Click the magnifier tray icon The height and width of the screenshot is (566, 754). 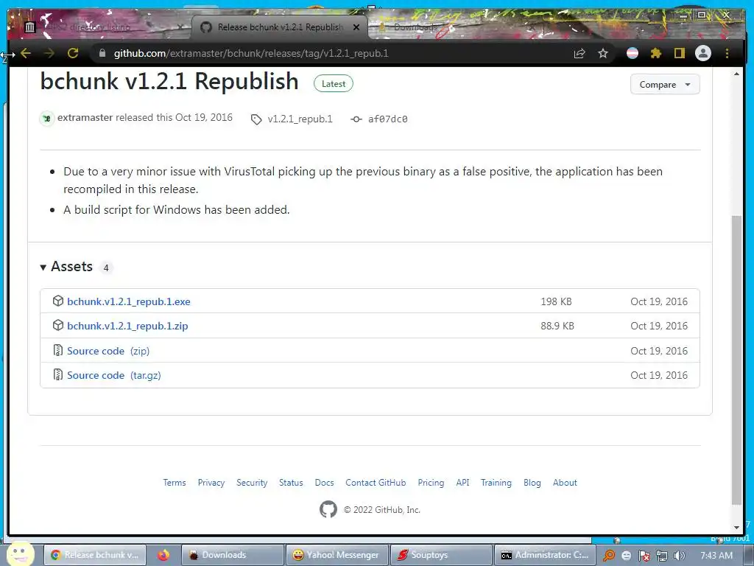[609, 556]
